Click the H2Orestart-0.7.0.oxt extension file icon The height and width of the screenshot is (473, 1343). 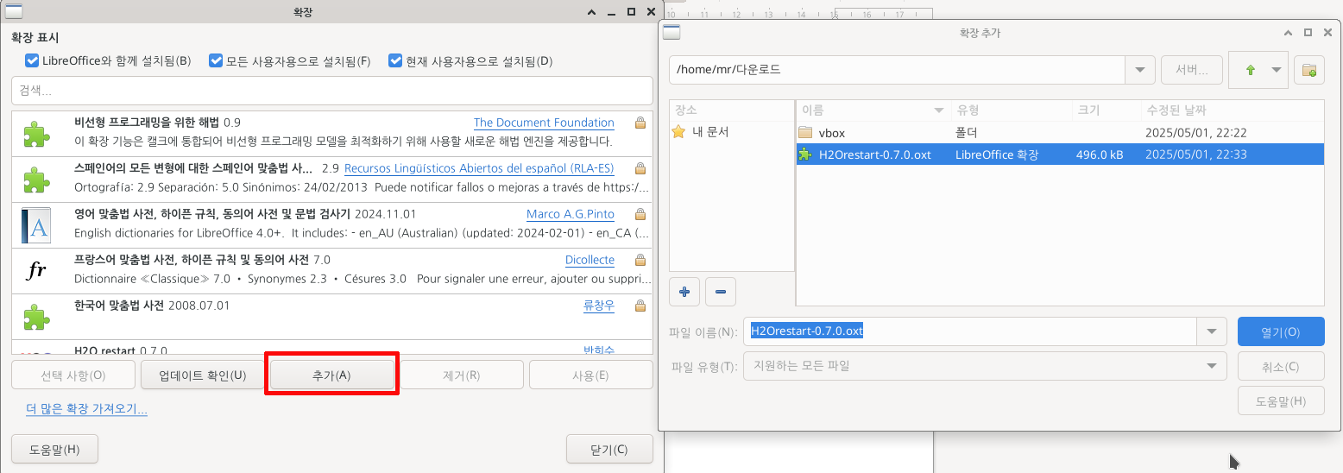tap(805, 155)
